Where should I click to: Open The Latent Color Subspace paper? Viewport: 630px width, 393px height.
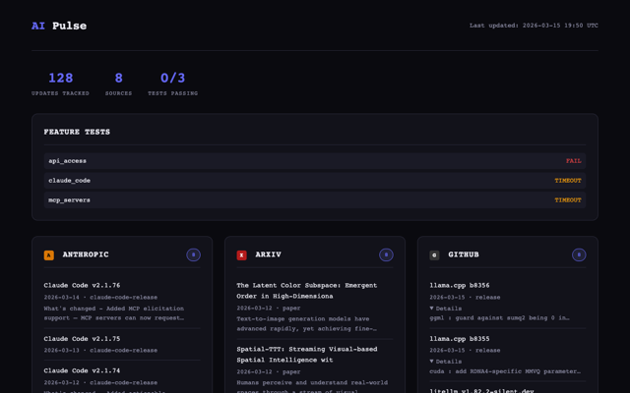(307, 291)
